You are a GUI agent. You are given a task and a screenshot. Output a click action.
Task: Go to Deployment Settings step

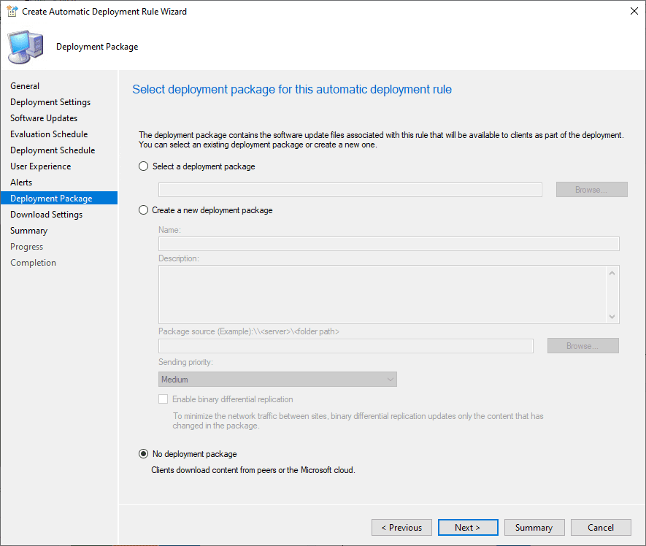[50, 102]
